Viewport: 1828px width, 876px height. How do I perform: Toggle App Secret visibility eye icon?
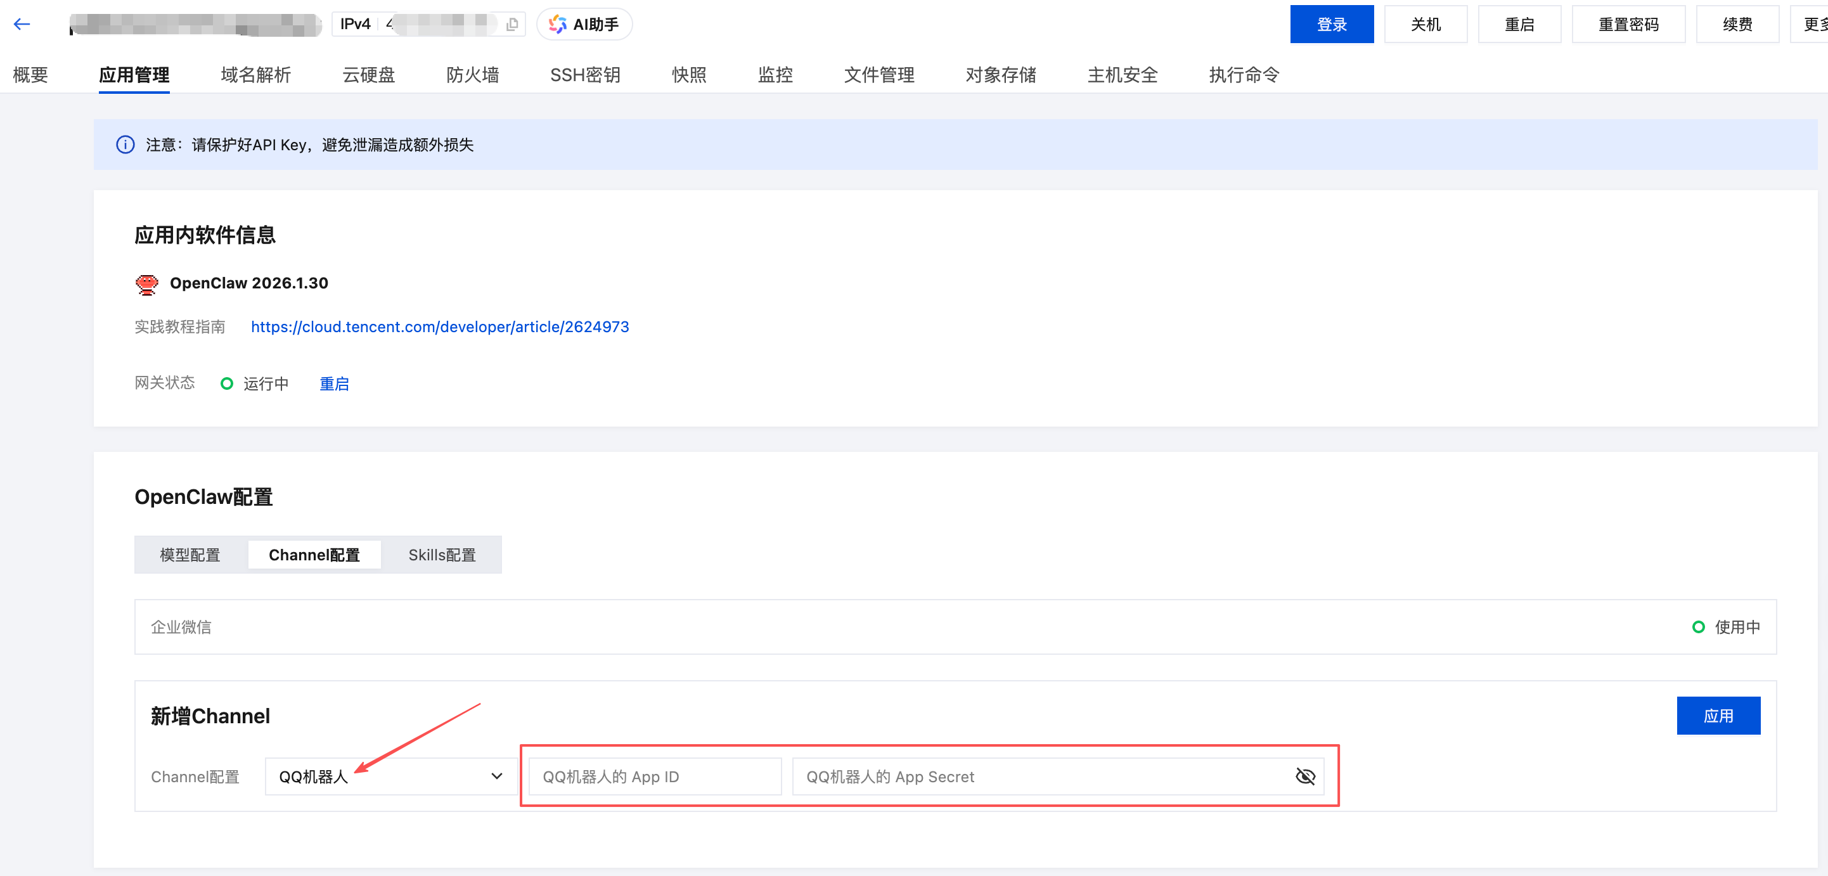click(x=1304, y=776)
